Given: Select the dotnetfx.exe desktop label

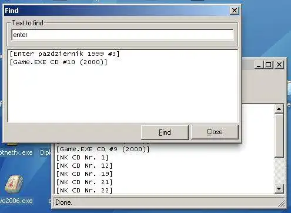Looking at the screenshot, I should (16, 152).
